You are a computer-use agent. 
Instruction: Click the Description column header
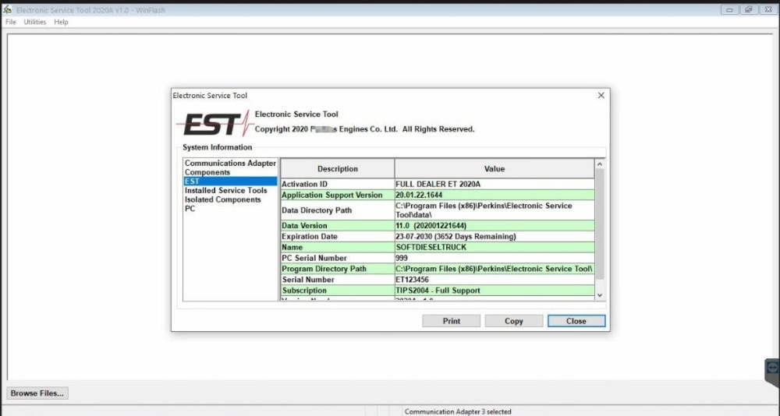coord(338,169)
